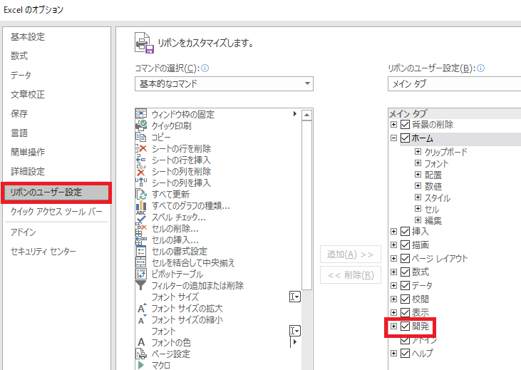Click the Quick Print (クイック印刷) icon
The width and height of the screenshot is (521, 370).
pos(141,125)
